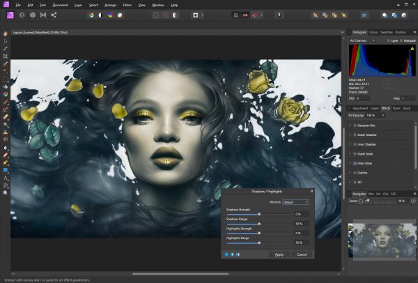Viewport: 418px width, 283px height.
Task: Select the Gradient colour wheel tool
Action: (x=6, y=94)
